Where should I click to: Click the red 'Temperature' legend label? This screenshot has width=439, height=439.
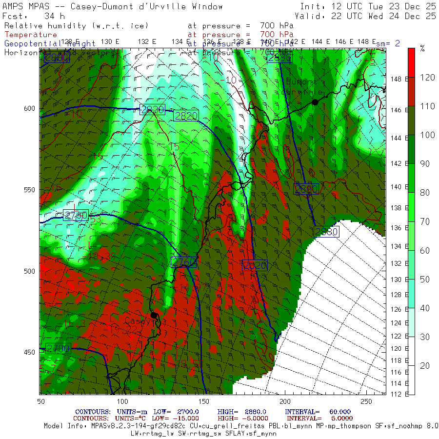[31, 35]
